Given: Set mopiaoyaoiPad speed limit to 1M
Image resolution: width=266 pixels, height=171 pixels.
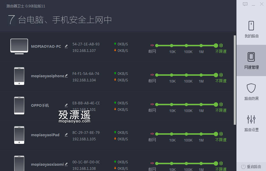Looking at the screenshot, I should (201, 134).
